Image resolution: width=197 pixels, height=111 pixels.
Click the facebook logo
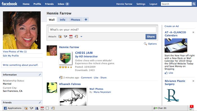[x=9, y=4]
